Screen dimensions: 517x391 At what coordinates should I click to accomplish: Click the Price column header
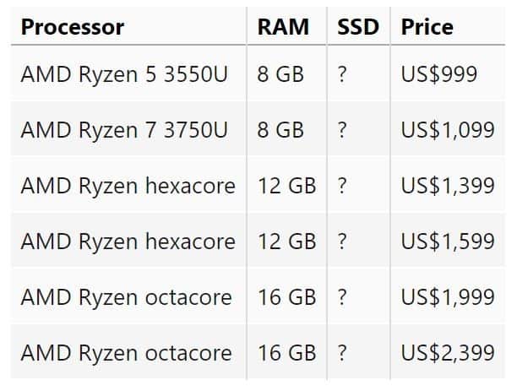tap(427, 27)
